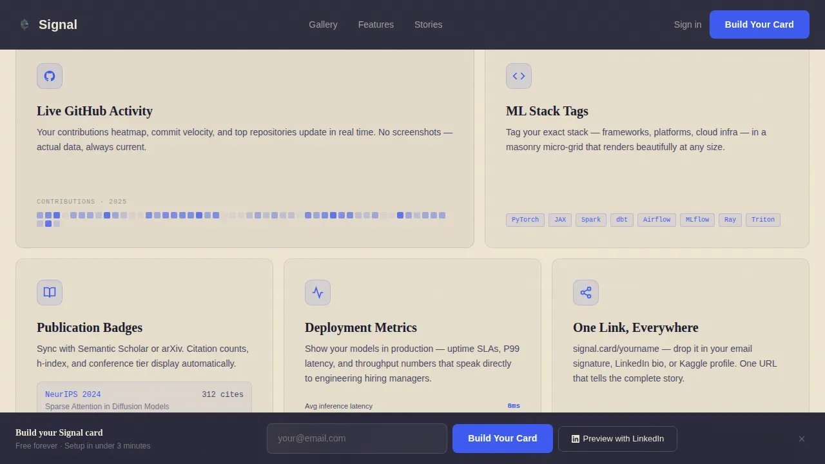Viewport: 825px width, 464px height.
Task: Click the Avg inference latency label
Action: point(338,406)
